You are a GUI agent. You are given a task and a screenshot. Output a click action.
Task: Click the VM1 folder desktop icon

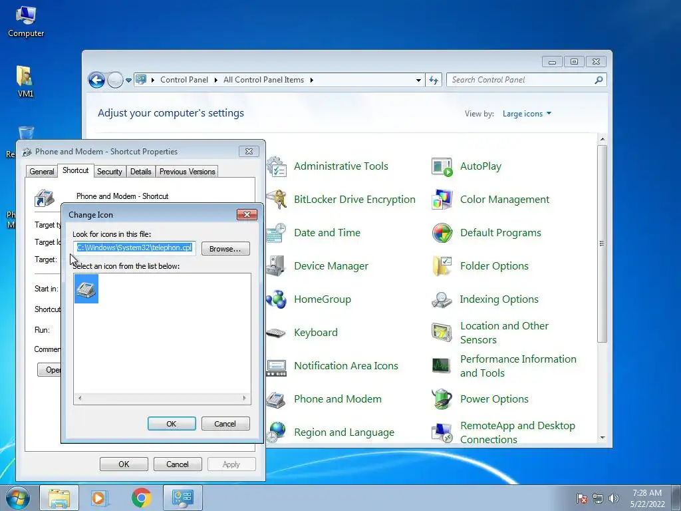tap(25, 81)
